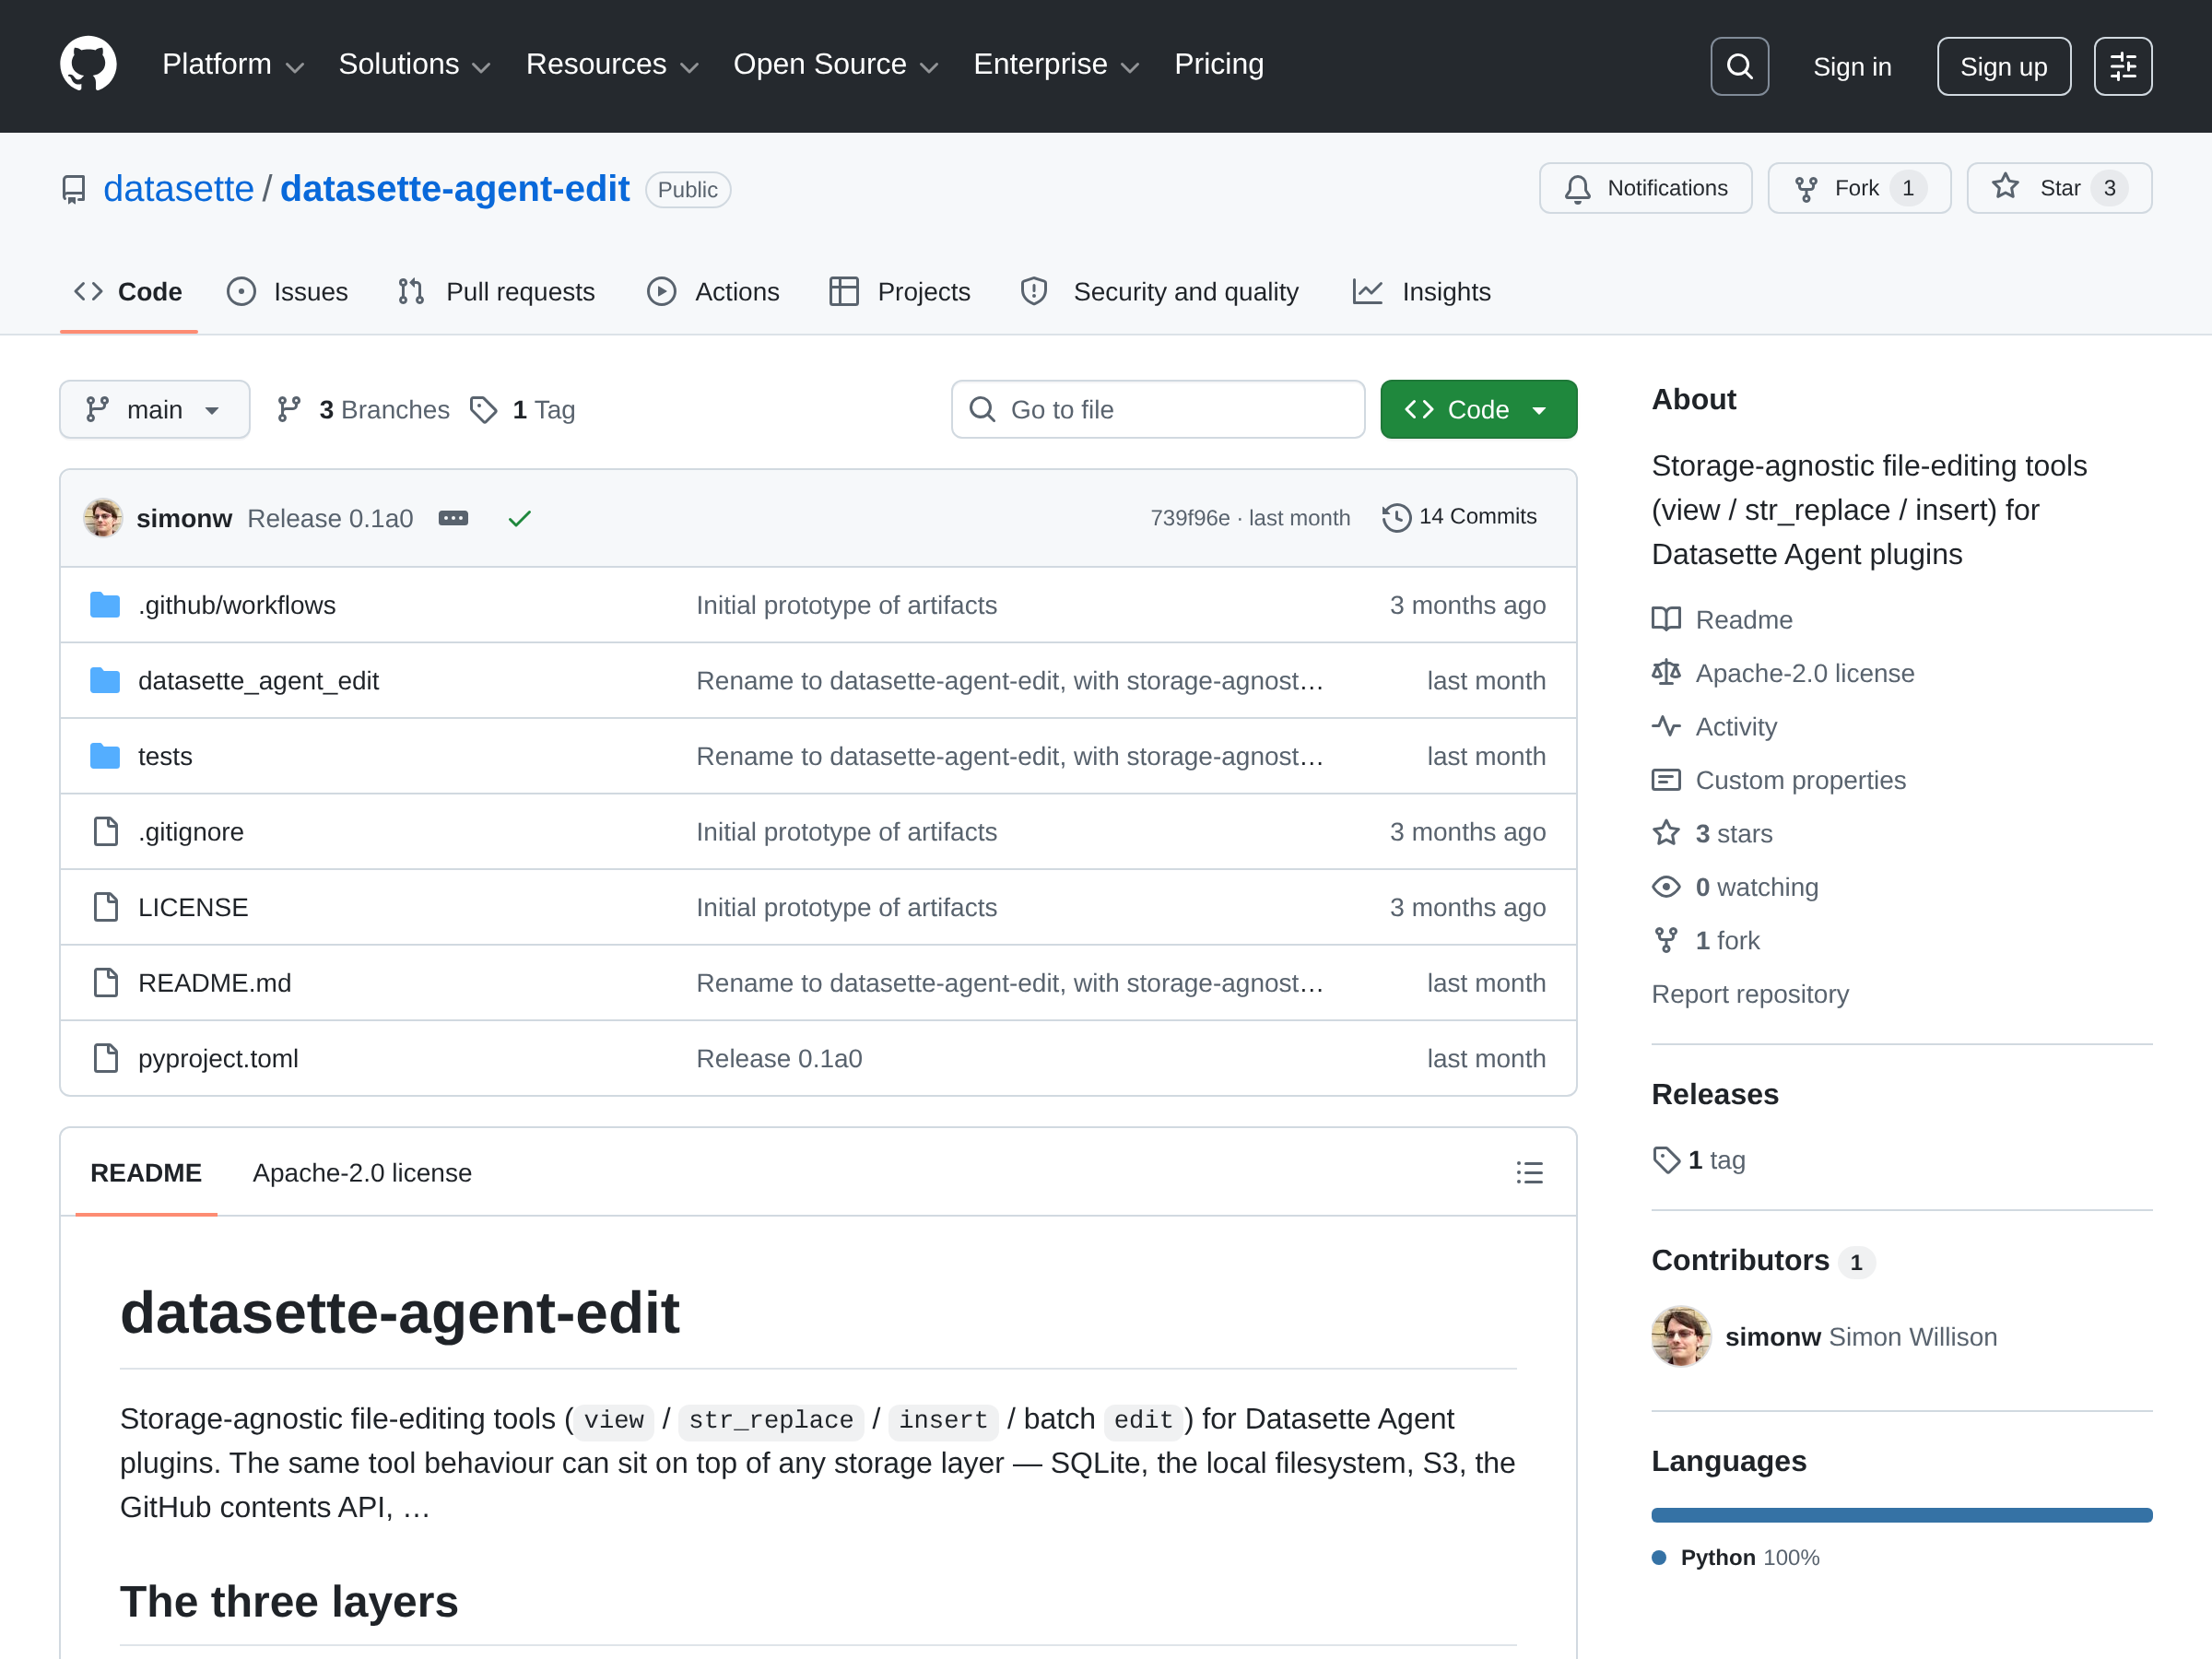Open the README outline list icon
Screen dimensions: 2212x1659
(1529, 1172)
